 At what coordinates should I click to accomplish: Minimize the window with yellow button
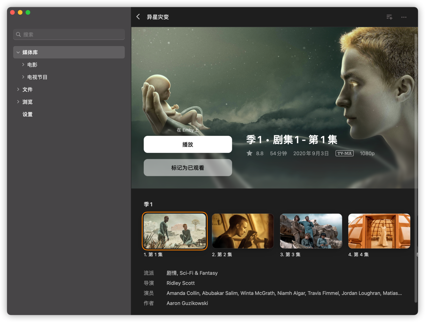point(20,12)
